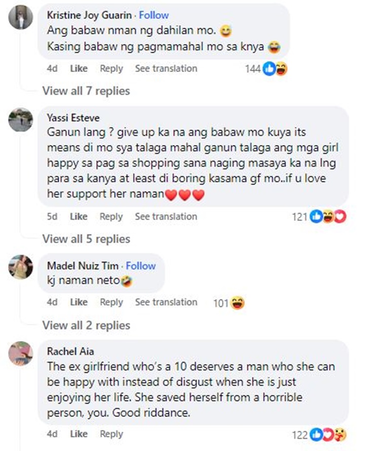Like Yassi Esteve's comment
The height and width of the screenshot is (451, 380).
tap(79, 216)
